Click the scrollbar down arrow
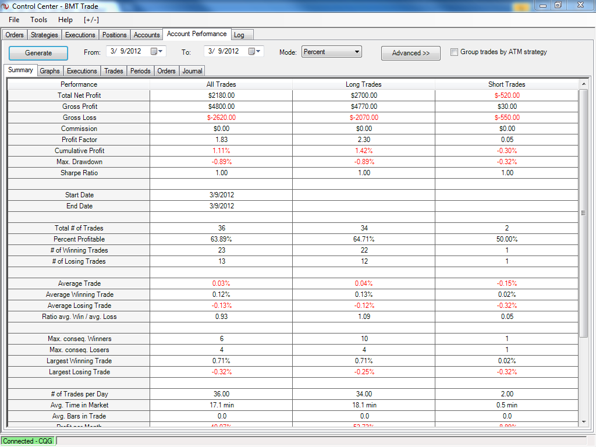This screenshot has height=447, width=596. click(x=583, y=421)
